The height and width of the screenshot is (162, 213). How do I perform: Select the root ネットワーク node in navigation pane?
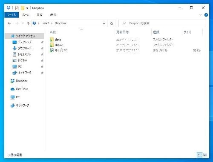23,105
